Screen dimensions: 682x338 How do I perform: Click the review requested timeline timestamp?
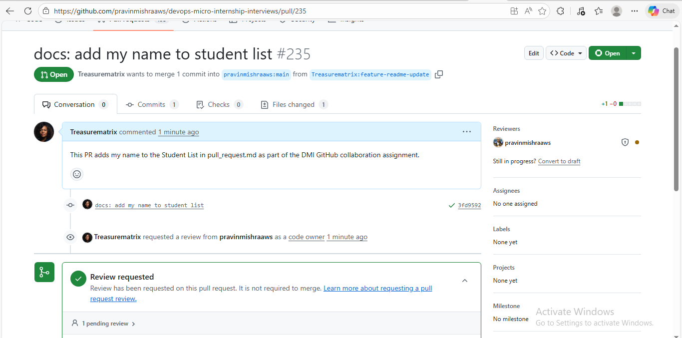pos(347,237)
